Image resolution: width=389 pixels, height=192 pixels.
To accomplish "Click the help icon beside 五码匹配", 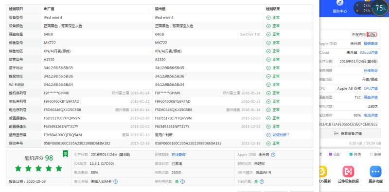I will [262, 182].
